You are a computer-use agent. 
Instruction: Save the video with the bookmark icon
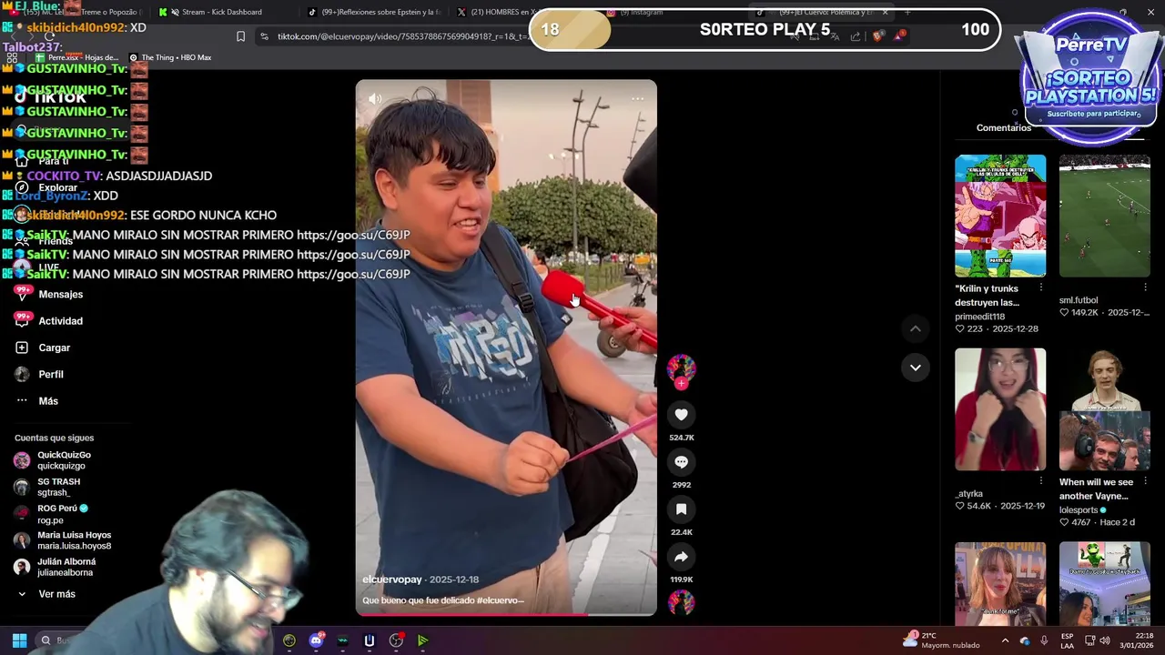[x=681, y=509]
